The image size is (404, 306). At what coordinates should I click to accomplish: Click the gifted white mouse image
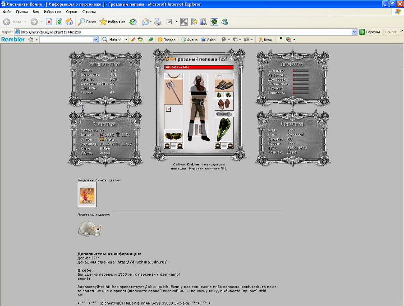point(90,228)
